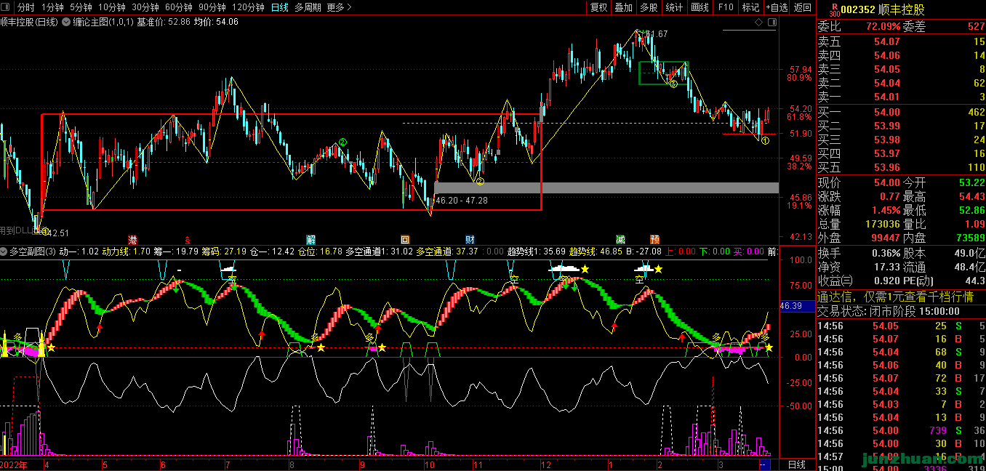The image size is (986, 471).
Task: Open F10 company information
Action: pyautogui.click(x=726, y=7)
